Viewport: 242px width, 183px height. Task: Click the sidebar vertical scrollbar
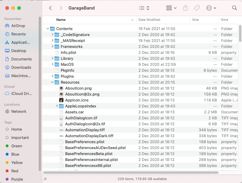point(40,94)
